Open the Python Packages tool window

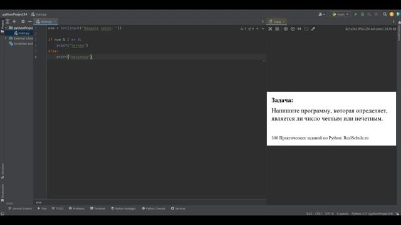click(x=123, y=208)
